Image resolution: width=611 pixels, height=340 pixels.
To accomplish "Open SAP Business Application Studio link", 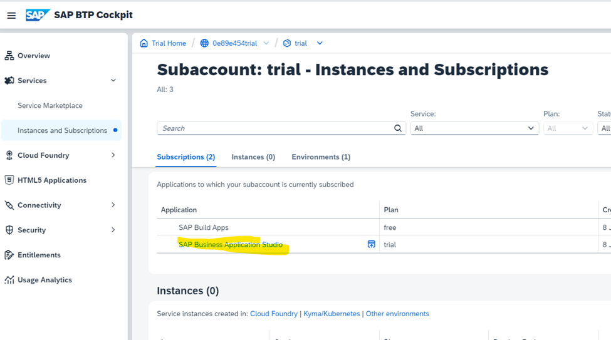I will click(x=230, y=245).
